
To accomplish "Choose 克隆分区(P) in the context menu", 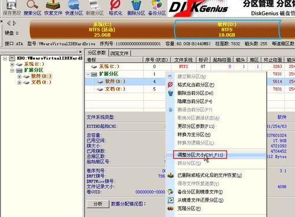I will pos(216,208).
